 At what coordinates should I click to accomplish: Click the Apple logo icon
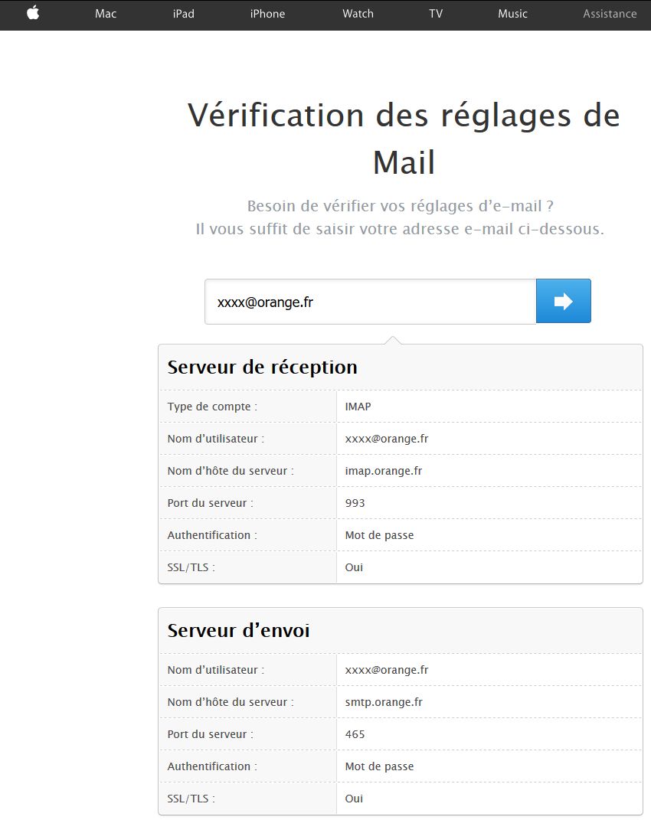pos(33,13)
